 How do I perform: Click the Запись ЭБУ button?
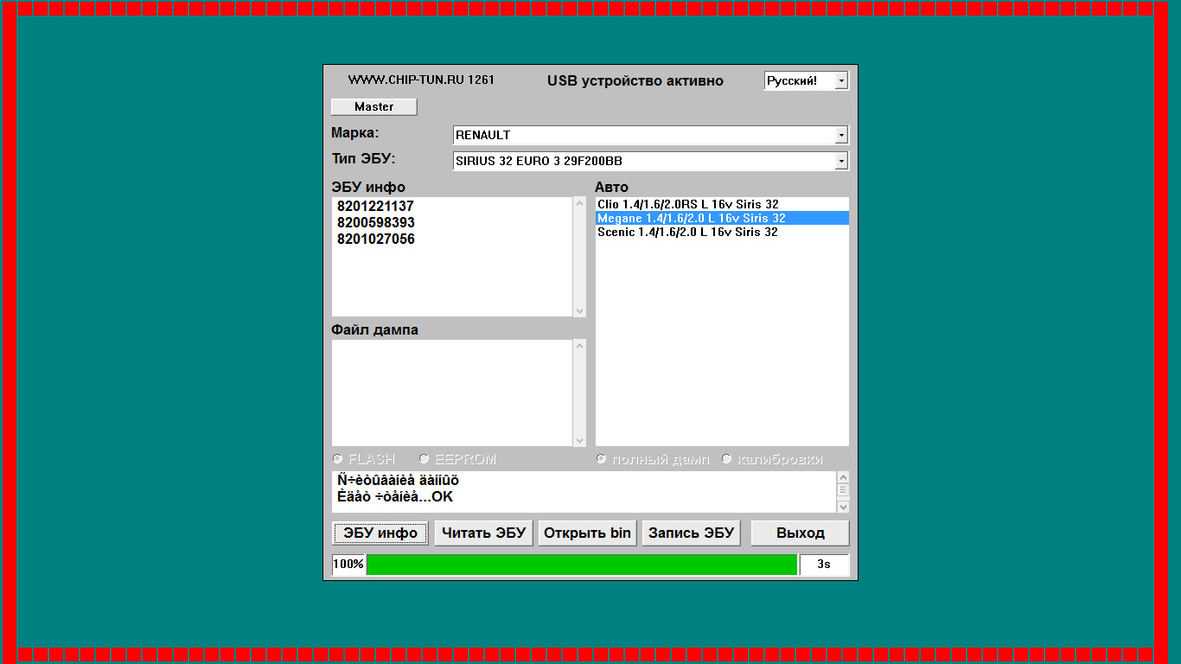click(x=691, y=533)
